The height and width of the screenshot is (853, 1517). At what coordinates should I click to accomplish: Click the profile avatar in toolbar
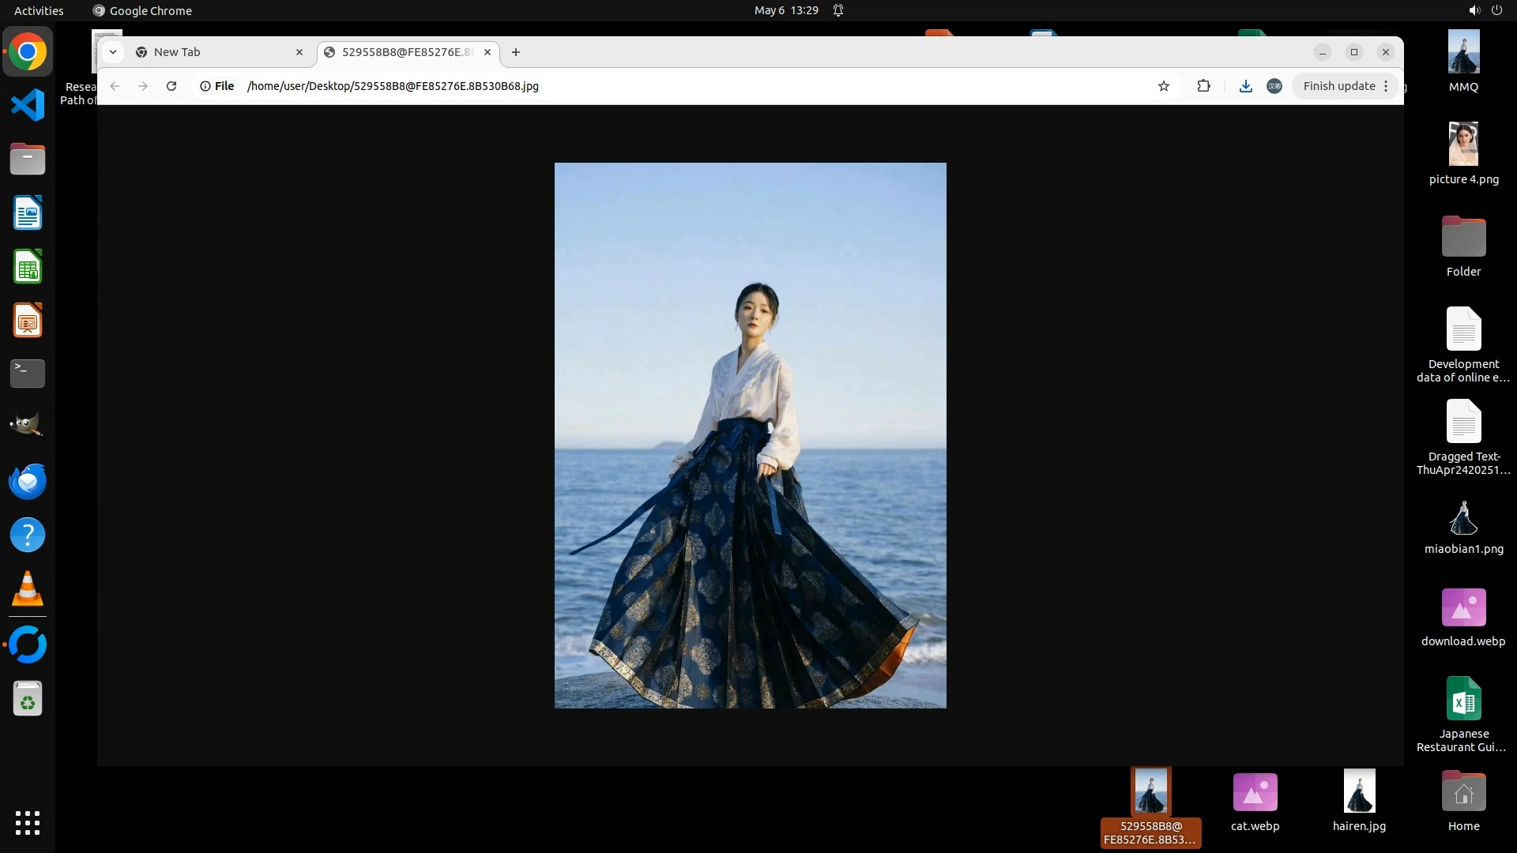pos(1274,86)
